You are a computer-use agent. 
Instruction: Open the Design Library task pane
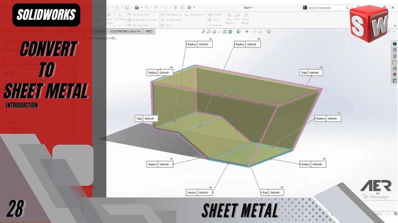[x=395, y=56]
